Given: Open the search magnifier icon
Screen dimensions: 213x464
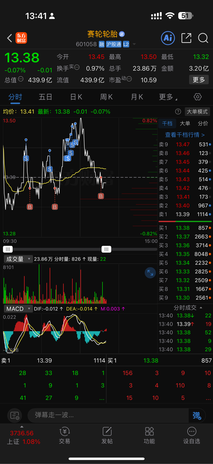Looking at the screenshot, I should click(x=203, y=38).
